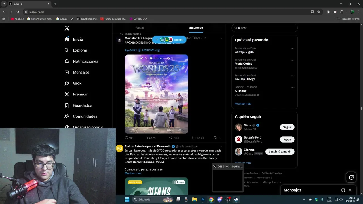Screen dimensions: 363x204
Task: Open Comunidades in the sidebar
Action: (x=81, y=116)
